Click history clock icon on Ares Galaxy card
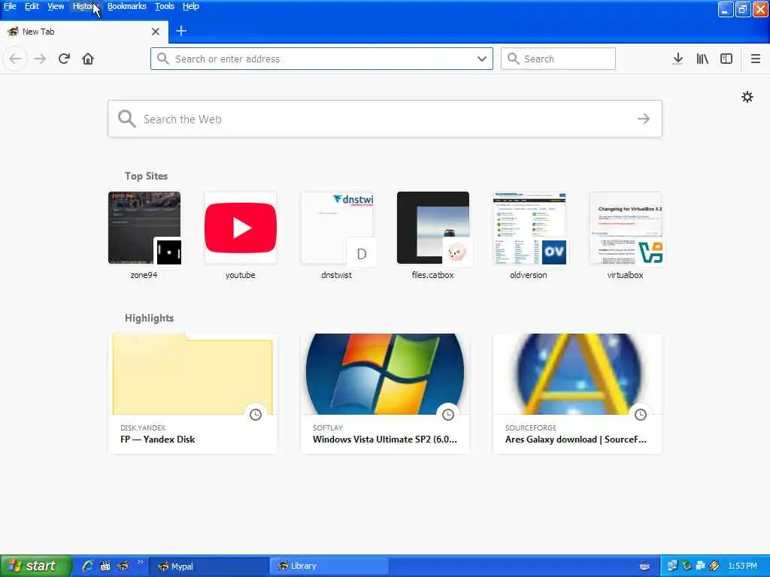This screenshot has width=770, height=577. 641,415
